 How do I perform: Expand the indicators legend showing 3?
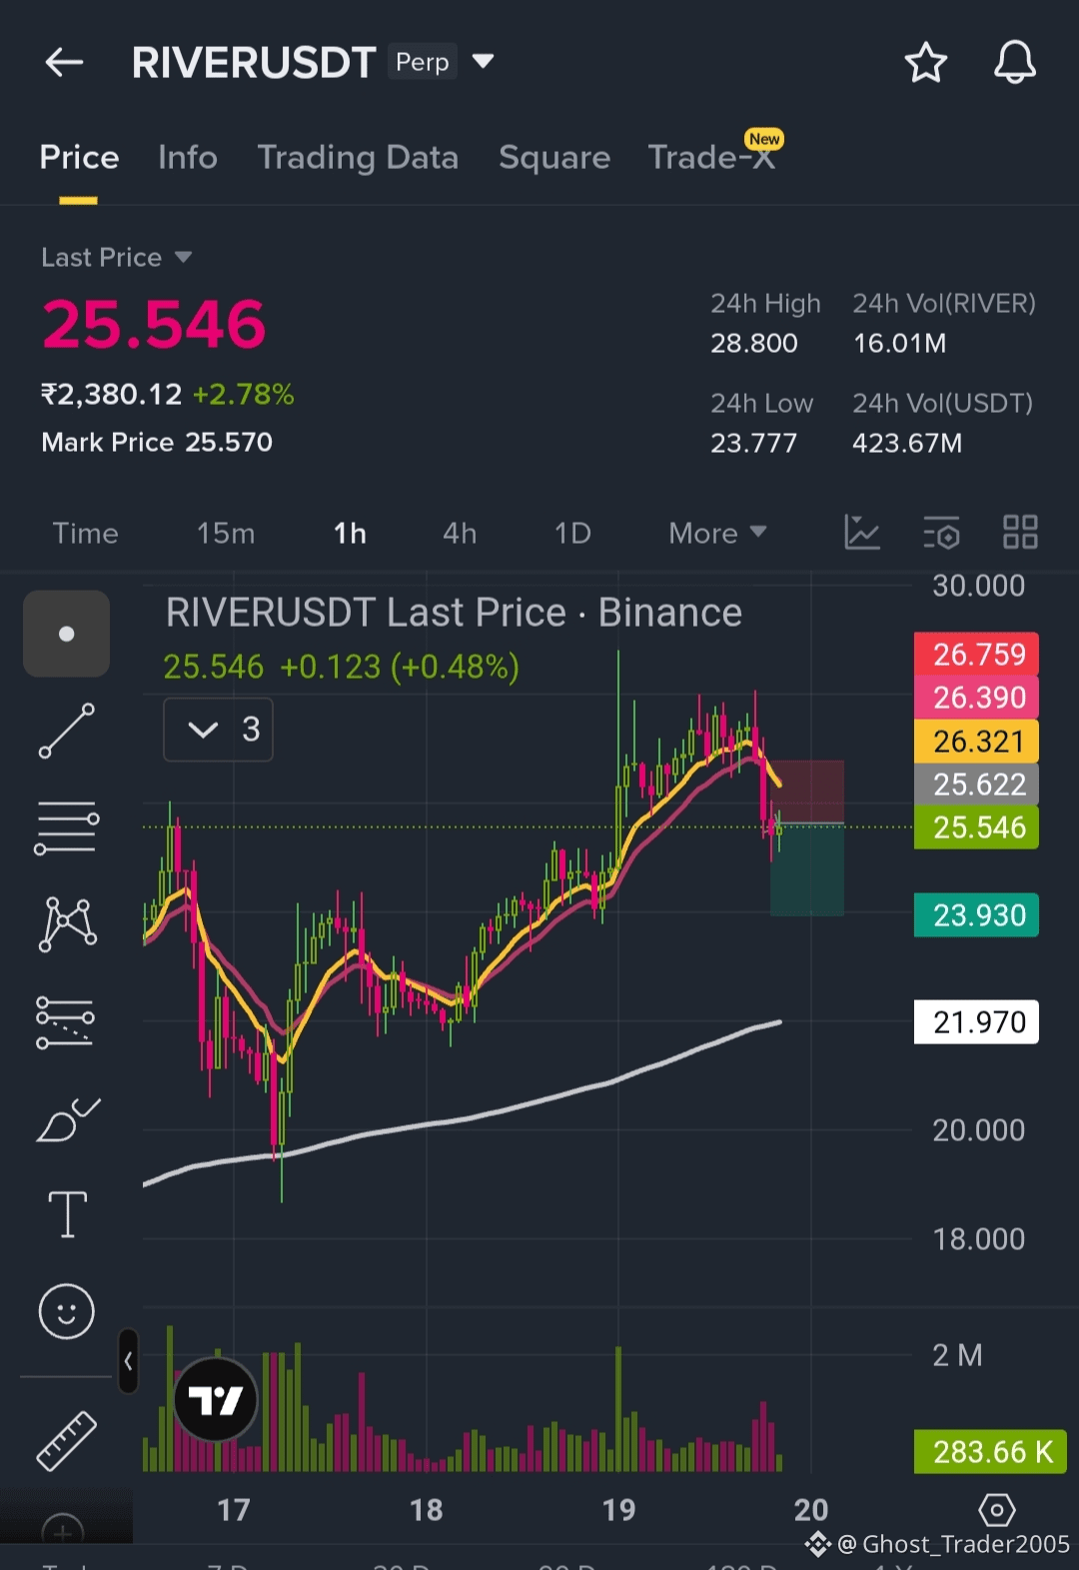click(218, 730)
